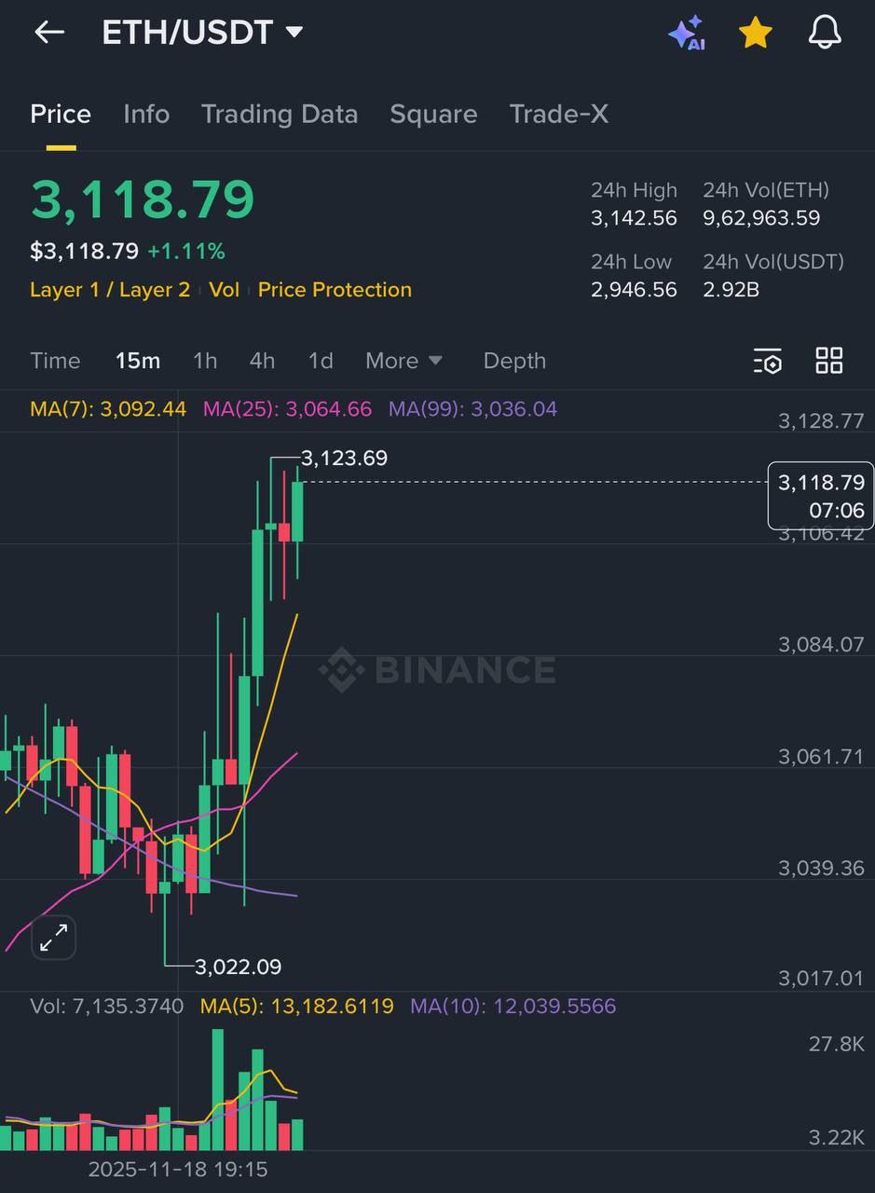Select the 4h chart interval

point(262,361)
